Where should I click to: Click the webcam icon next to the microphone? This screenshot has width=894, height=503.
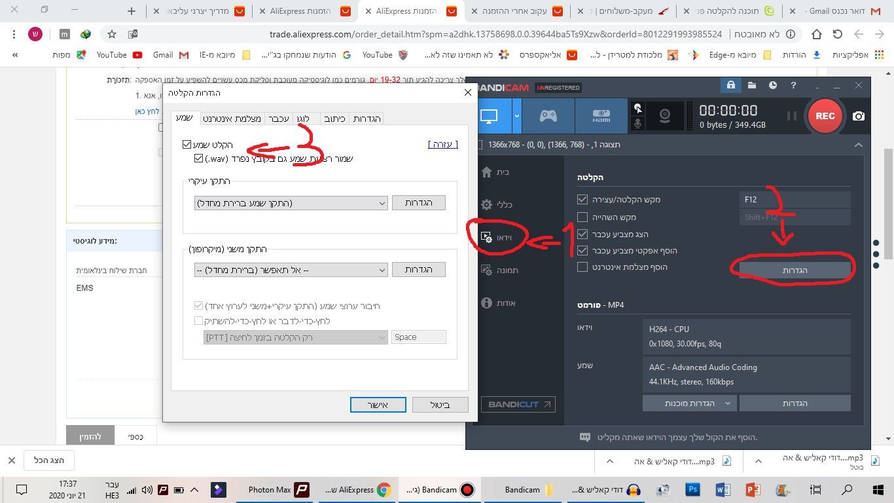tap(664, 115)
